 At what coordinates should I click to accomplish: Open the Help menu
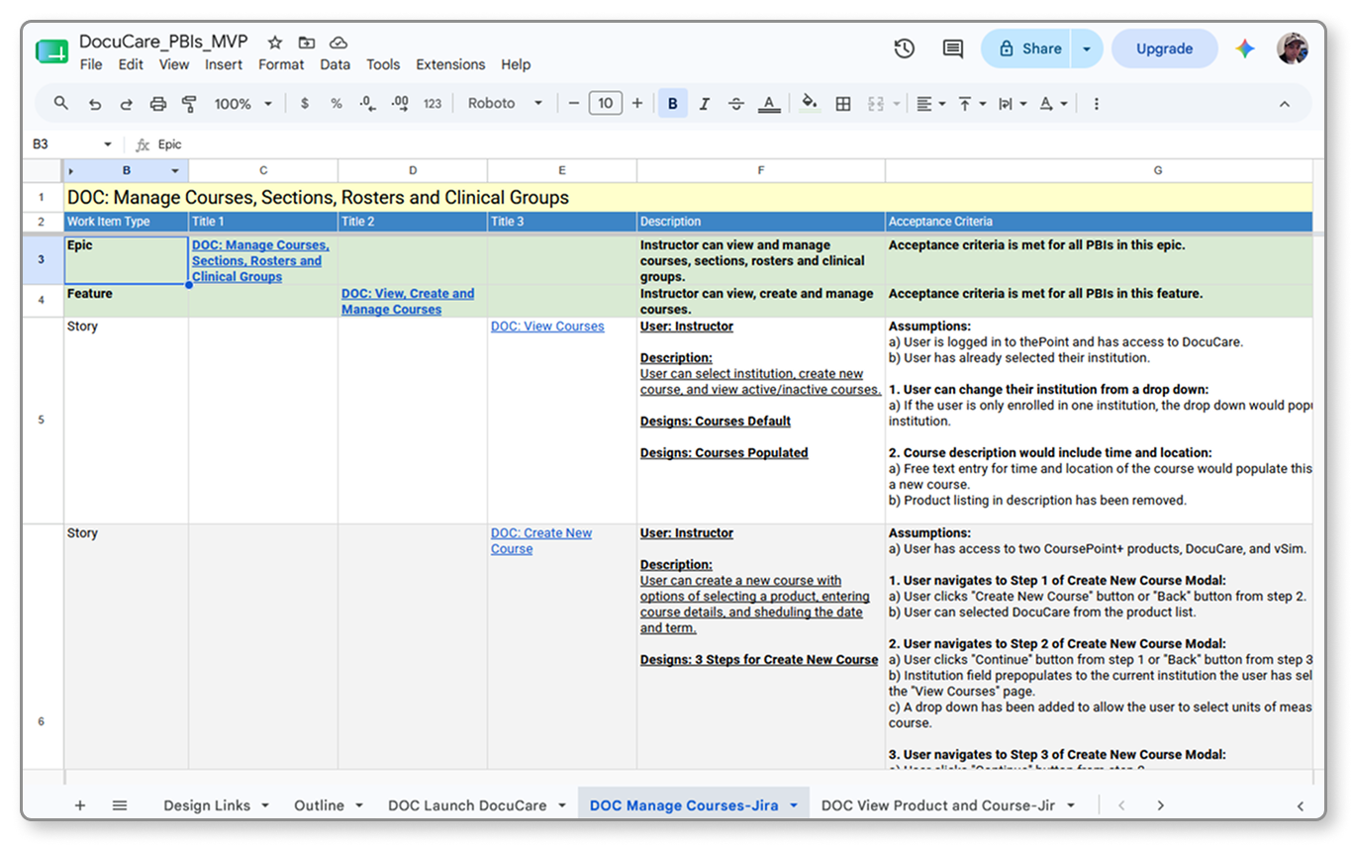click(x=516, y=64)
